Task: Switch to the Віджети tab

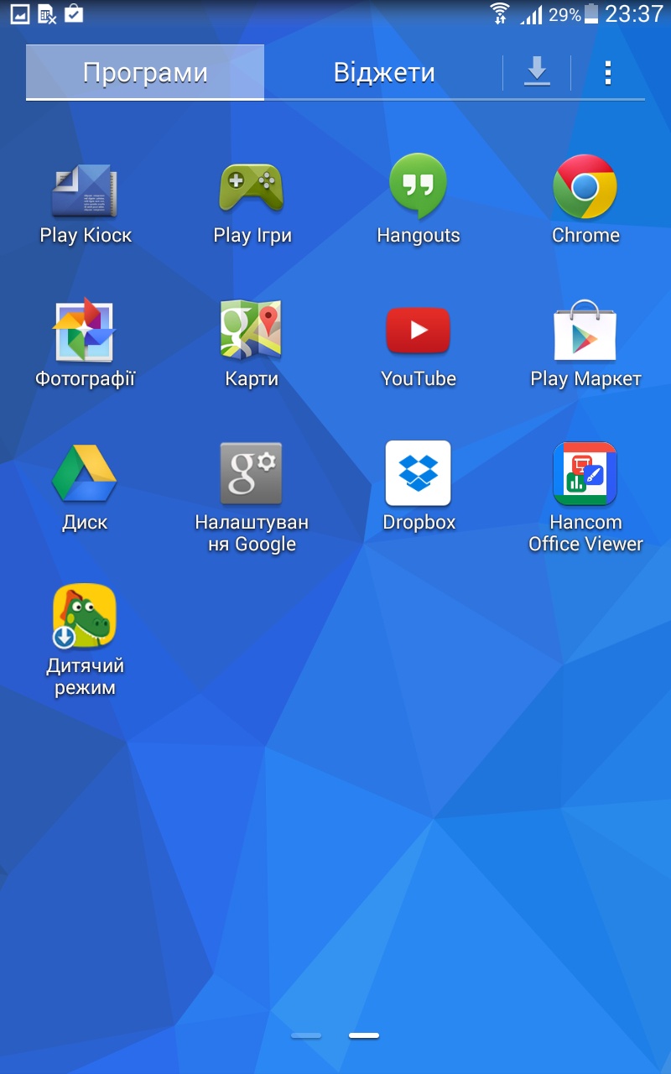Action: coord(384,73)
